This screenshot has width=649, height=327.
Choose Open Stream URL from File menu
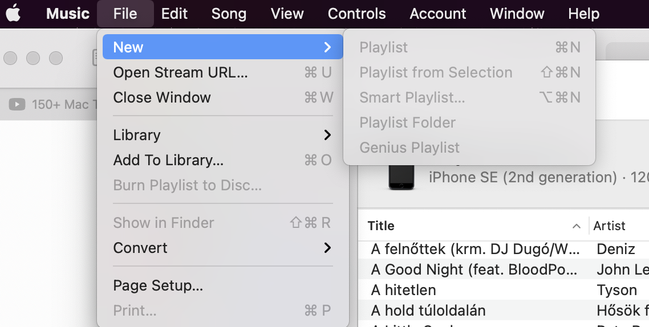pyautogui.click(x=180, y=72)
